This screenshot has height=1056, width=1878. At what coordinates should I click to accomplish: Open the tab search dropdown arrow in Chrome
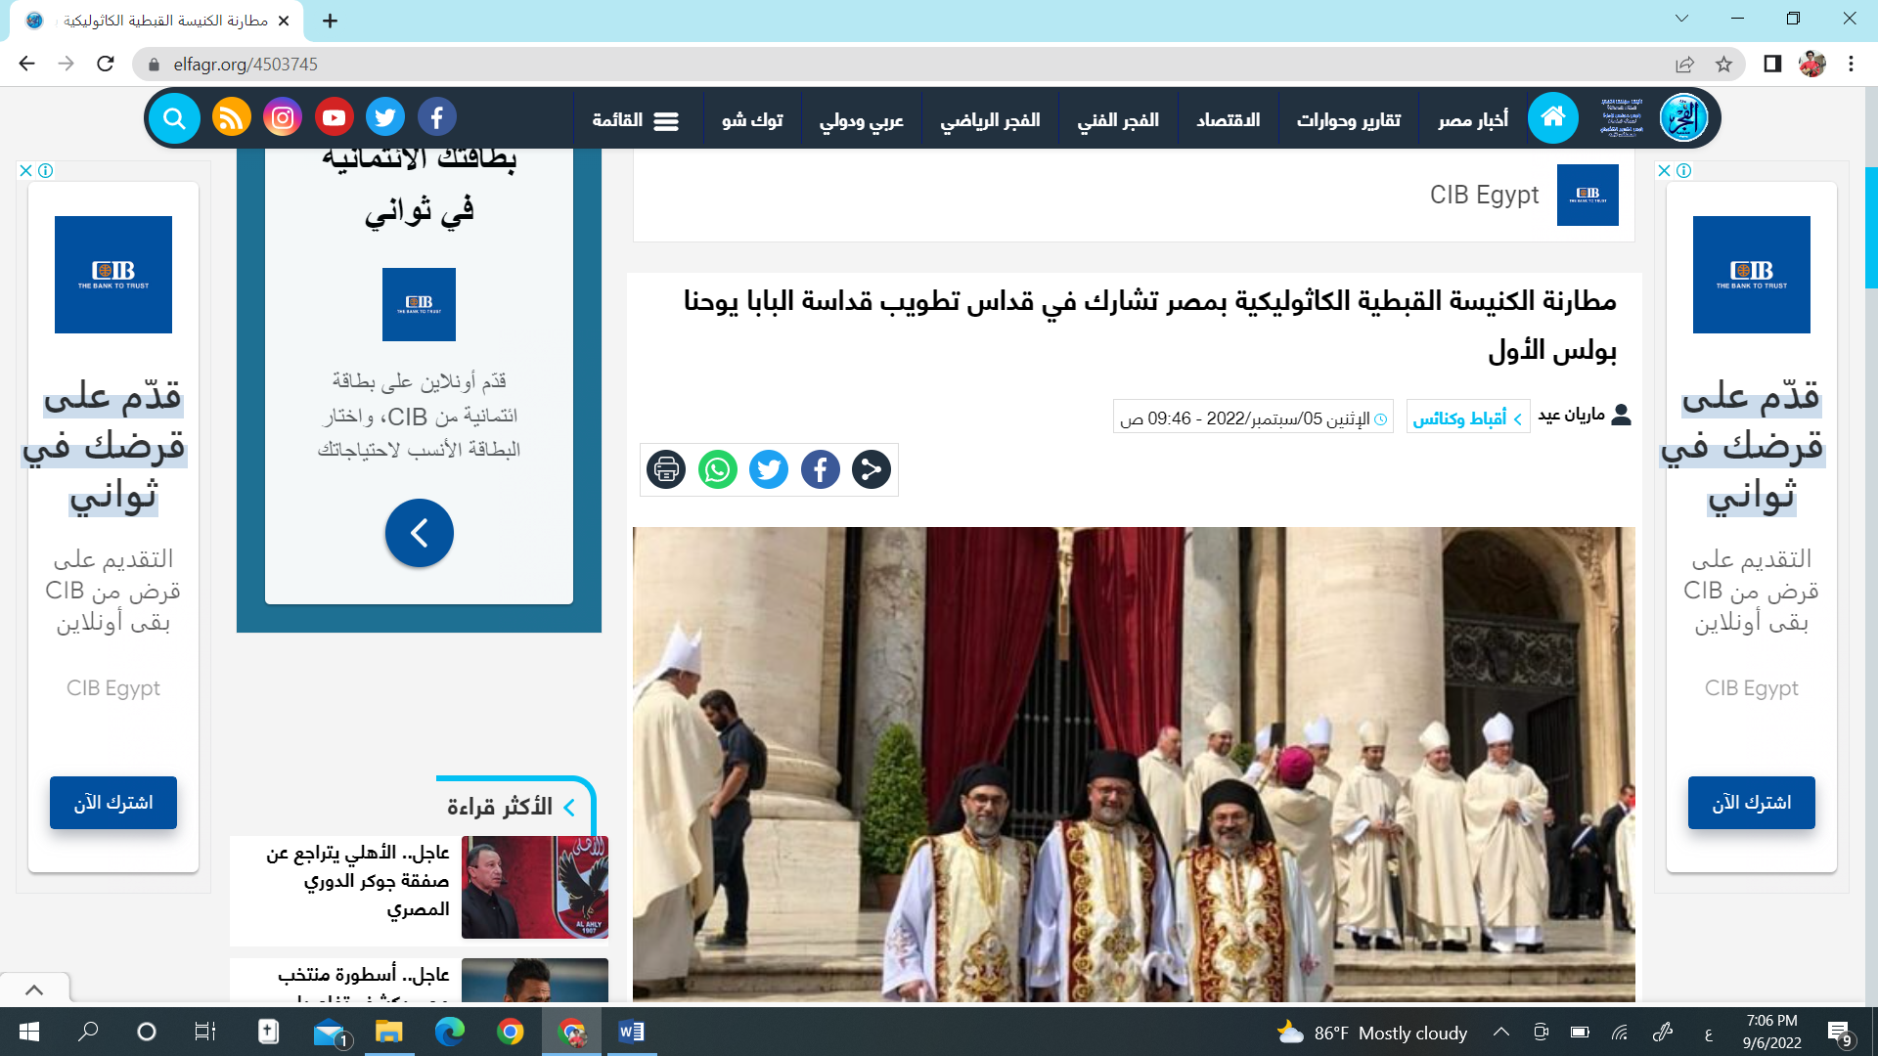1681,19
